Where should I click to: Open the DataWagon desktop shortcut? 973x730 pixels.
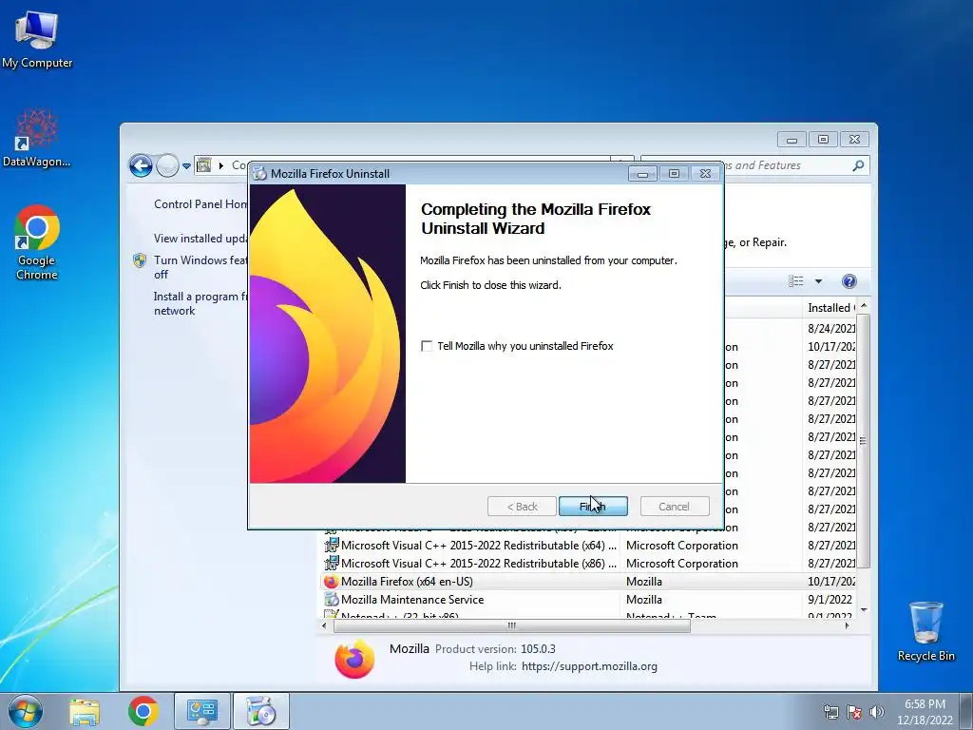(x=36, y=137)
